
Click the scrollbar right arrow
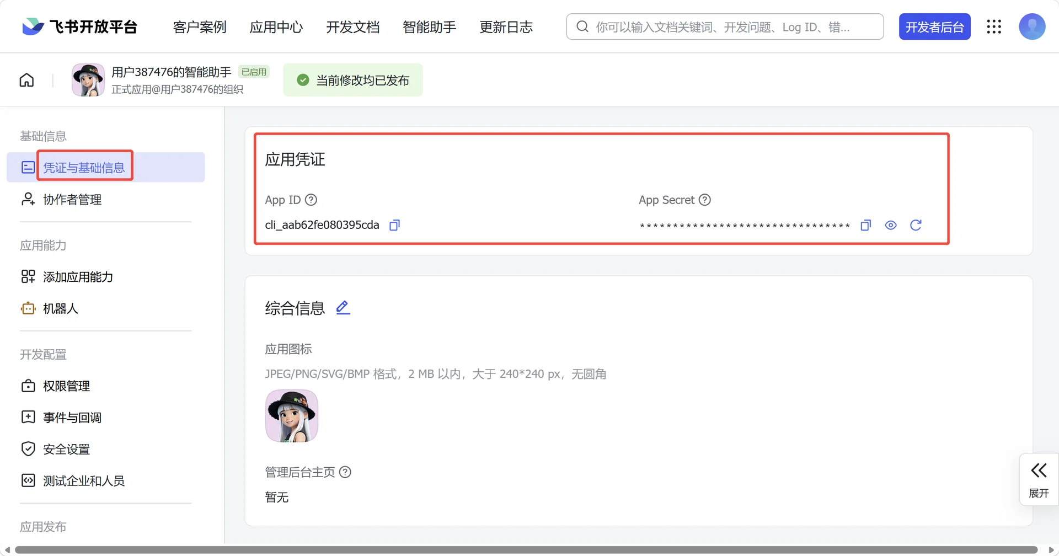[1051, 550]
